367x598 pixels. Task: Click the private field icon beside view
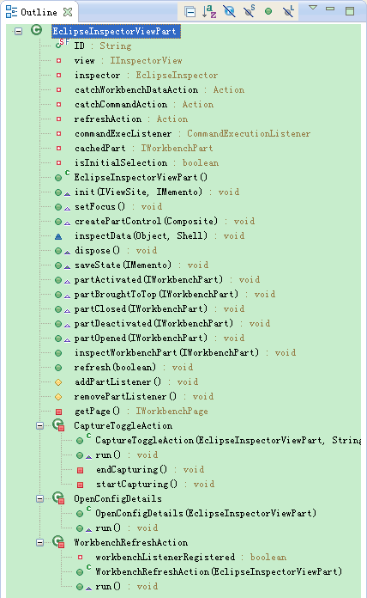click(58, 61)
